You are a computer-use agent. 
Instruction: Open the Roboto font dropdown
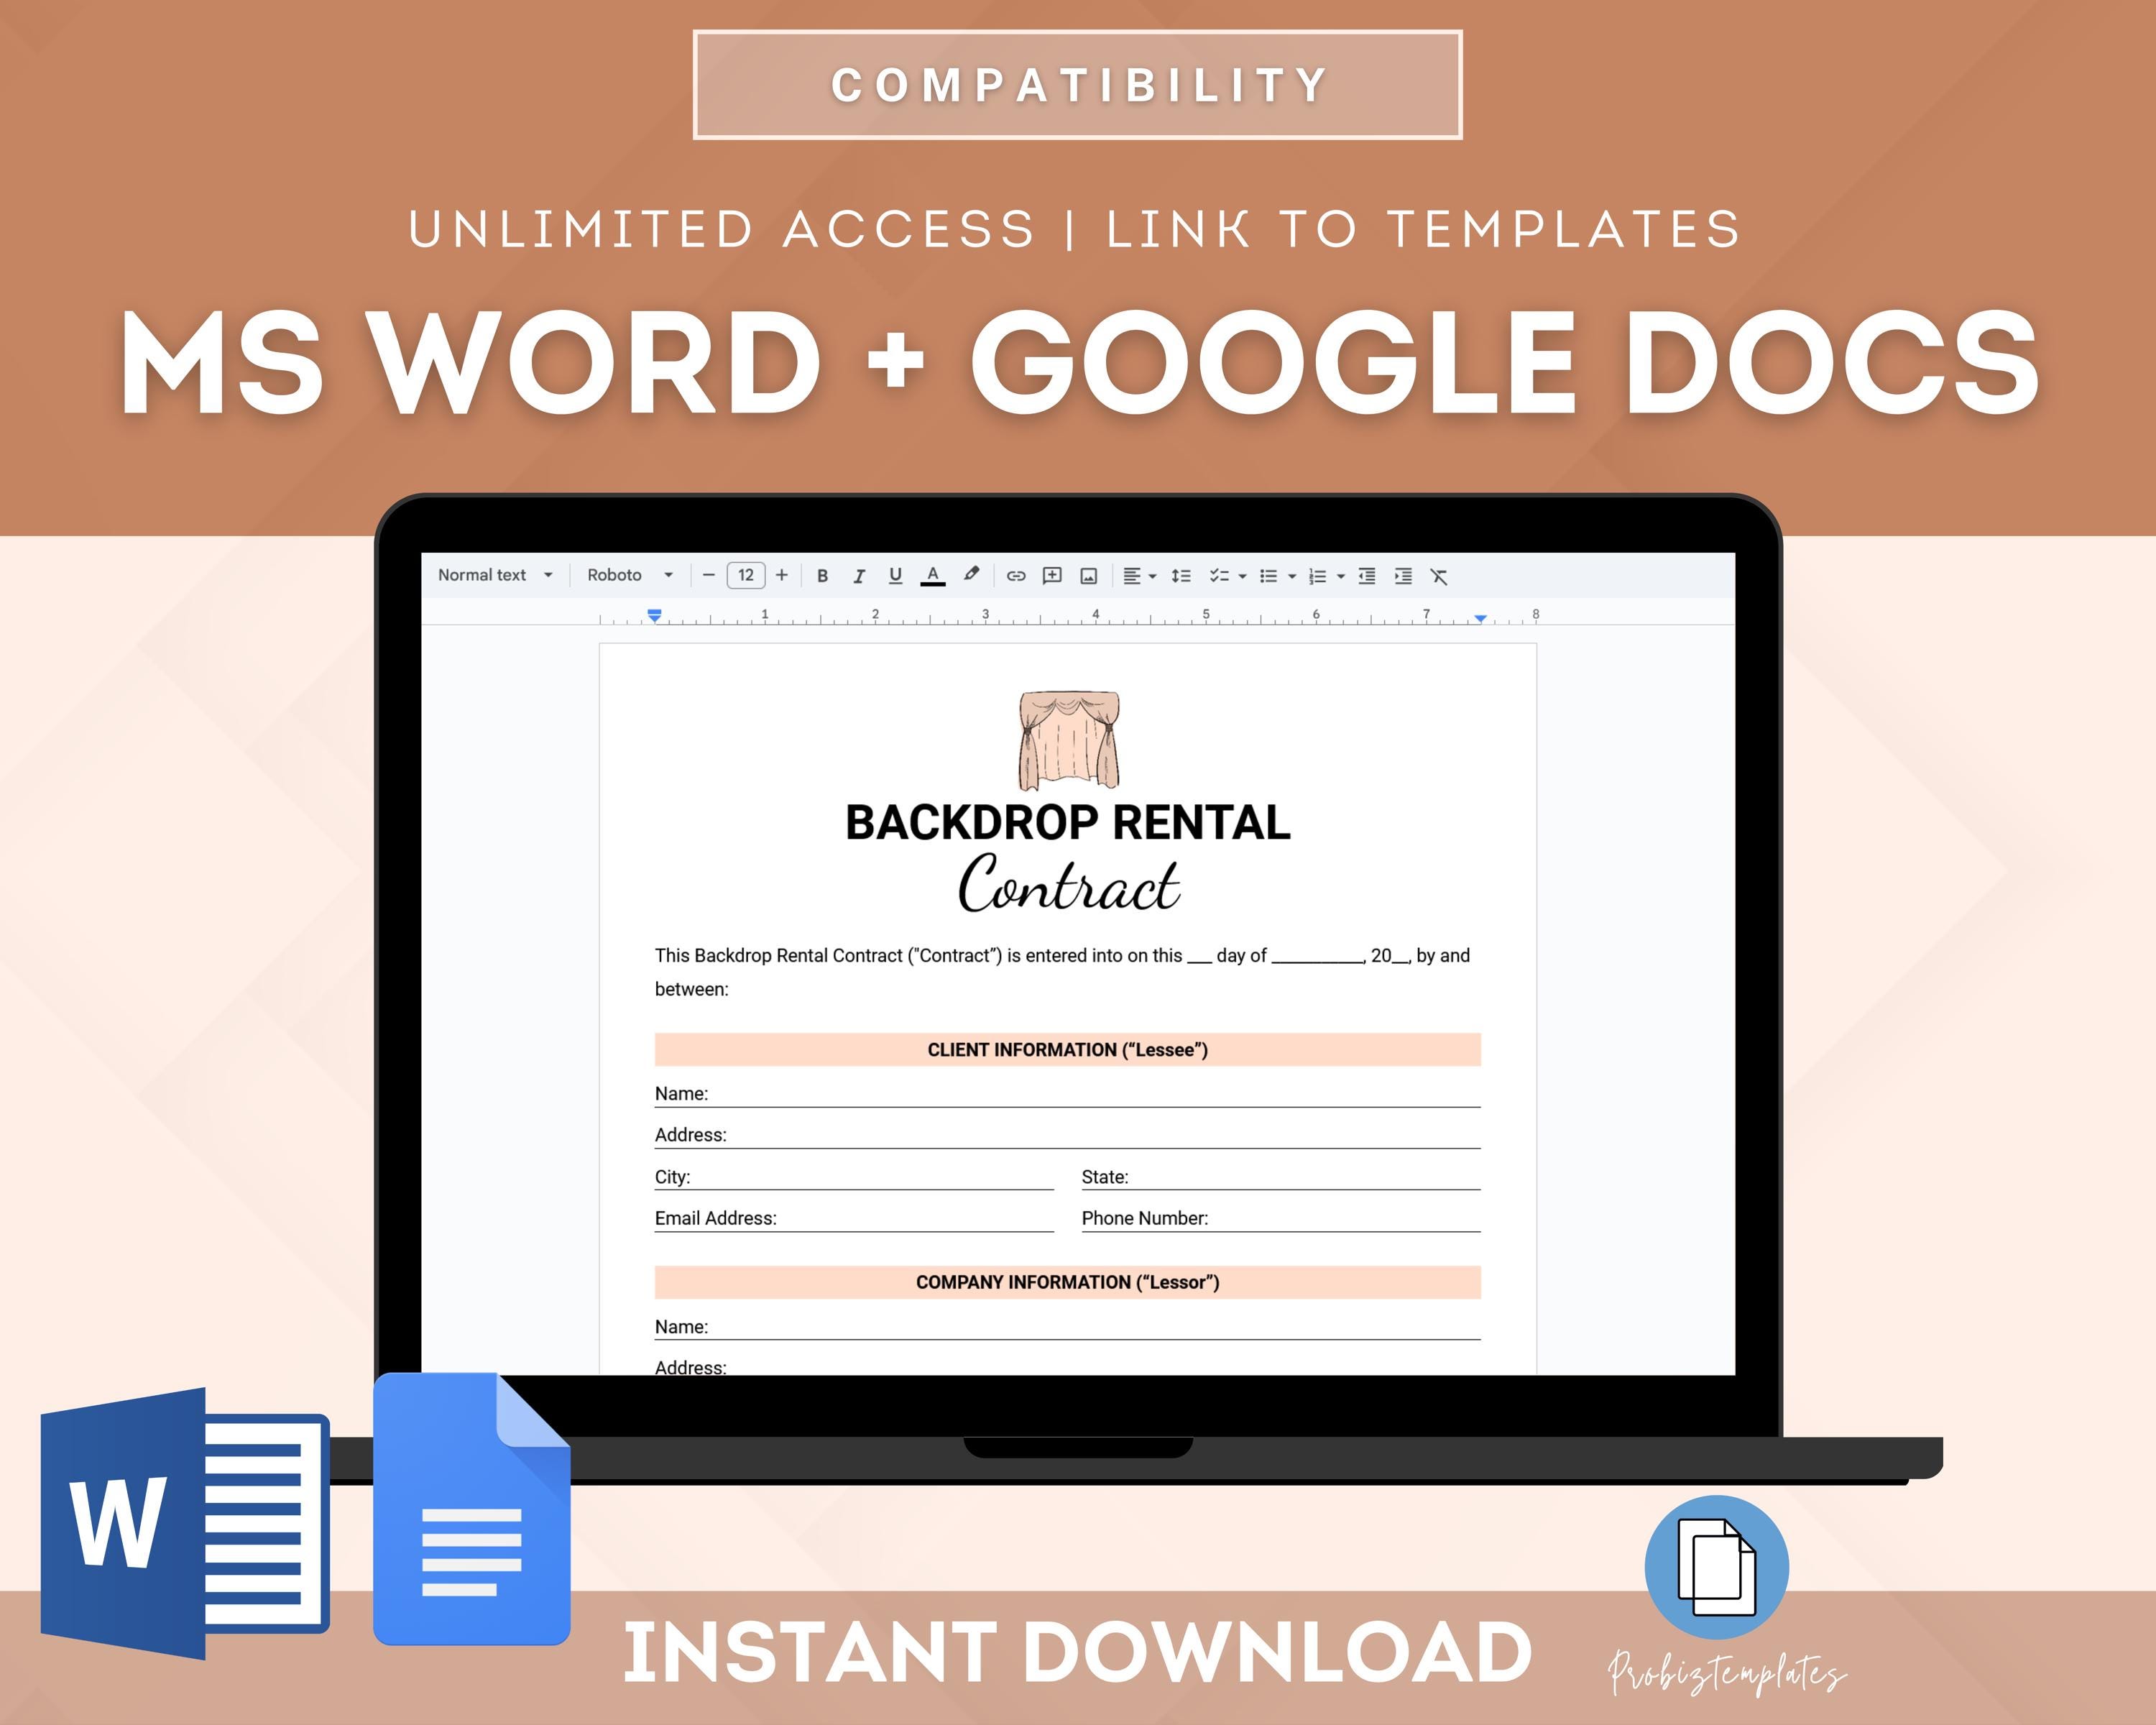coord(630,575)
